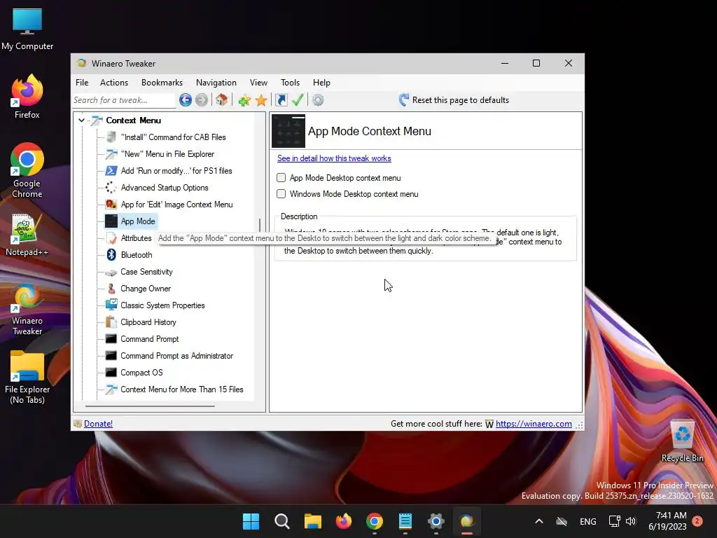Click the Command Prompt tree icon

[111, 339]
